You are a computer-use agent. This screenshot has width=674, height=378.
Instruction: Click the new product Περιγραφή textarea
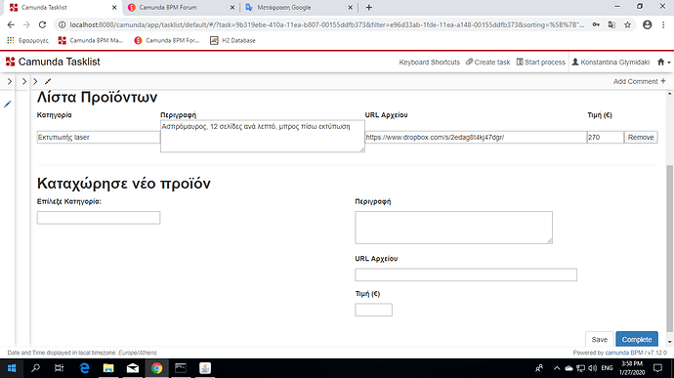point(453,228)
